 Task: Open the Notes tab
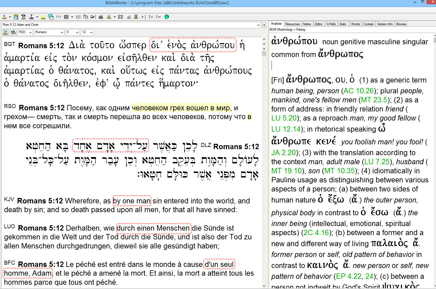pyautogui.click(x=307, y=24)
